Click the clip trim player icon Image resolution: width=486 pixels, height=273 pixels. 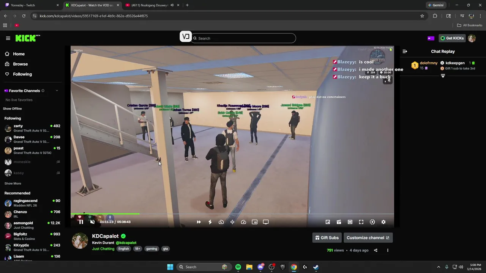coord(232,222)
